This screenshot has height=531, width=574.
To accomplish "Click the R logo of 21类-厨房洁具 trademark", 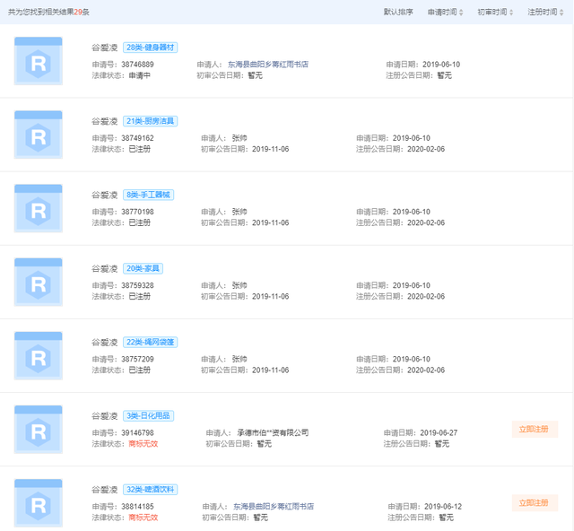I will click(39, 135).
